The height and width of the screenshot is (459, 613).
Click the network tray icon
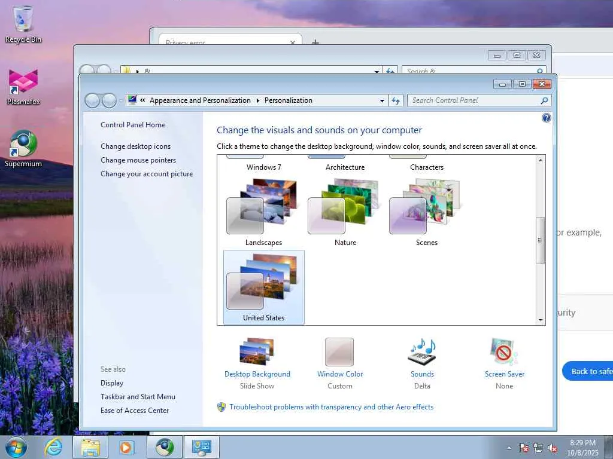tap(538, 448)
